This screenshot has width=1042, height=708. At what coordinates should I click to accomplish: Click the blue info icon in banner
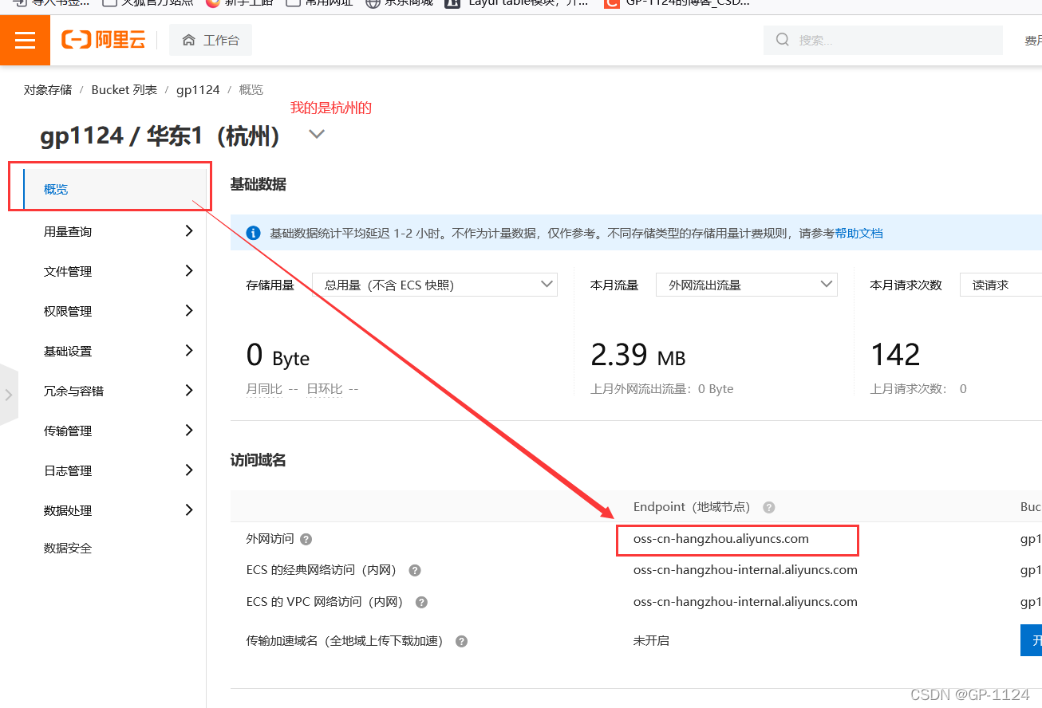click(x=254, y=234)
